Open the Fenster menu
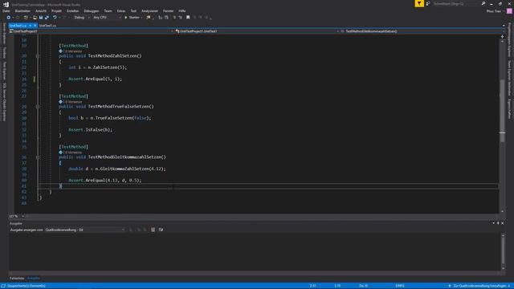 pyautogui.click(x=168, y=10)
